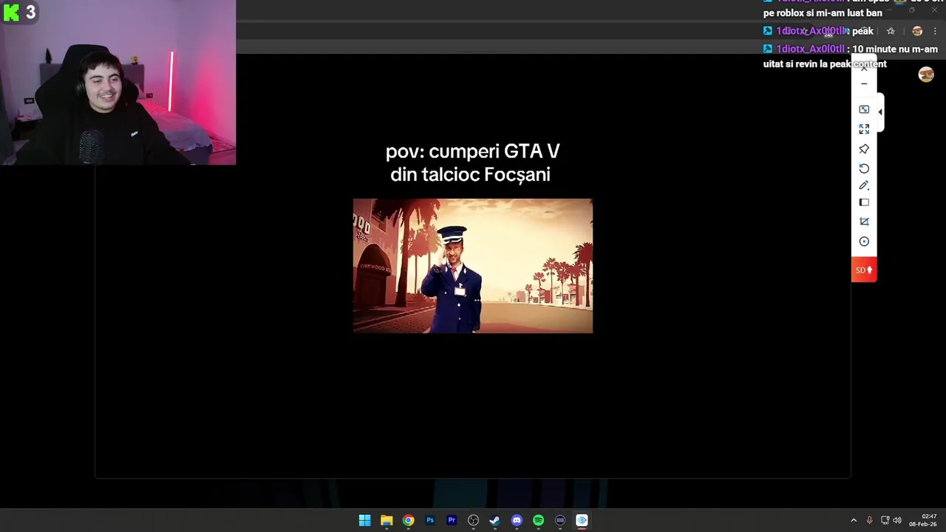Open the browser three-dot menu
This screenshot has width=946, height=532.
tap(935, 31)
